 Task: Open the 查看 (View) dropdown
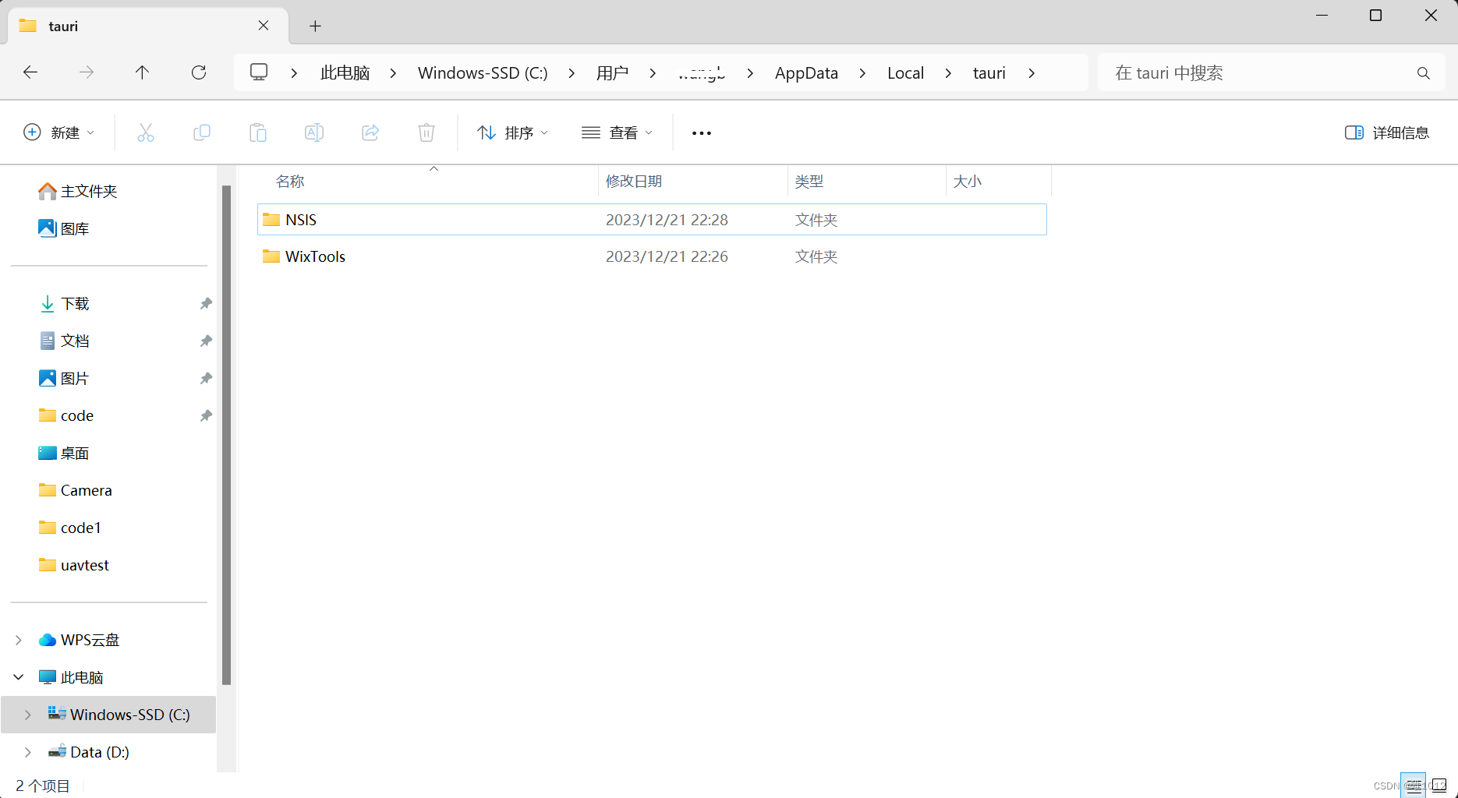tap(618, 132)
